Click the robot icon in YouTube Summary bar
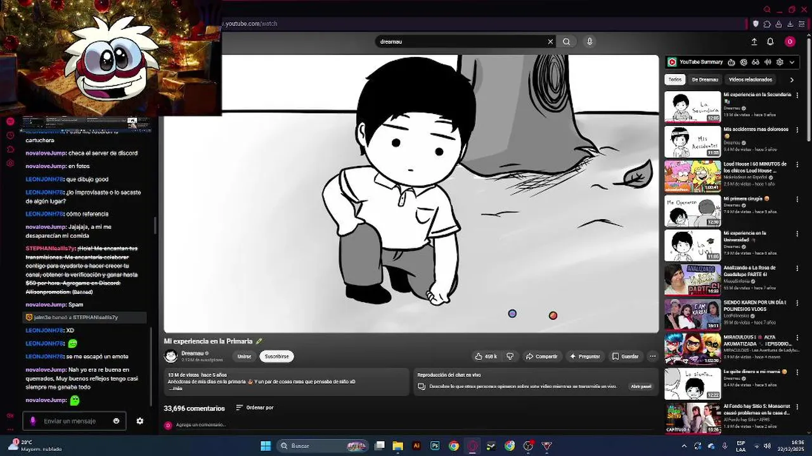Screen dimensions: 812x456 coord(731,62)
